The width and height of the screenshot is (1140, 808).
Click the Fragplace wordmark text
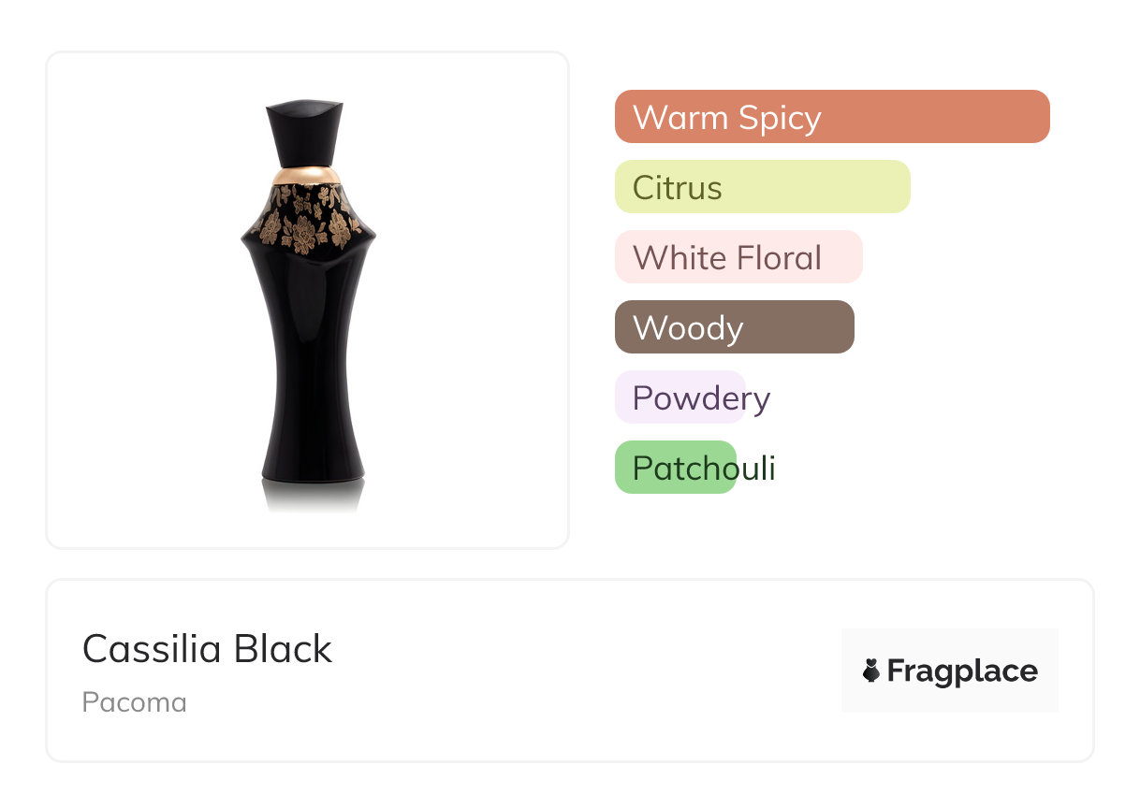click(962, 671)
